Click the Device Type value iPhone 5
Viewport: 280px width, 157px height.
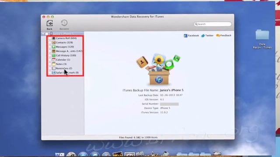pos(165,108)
